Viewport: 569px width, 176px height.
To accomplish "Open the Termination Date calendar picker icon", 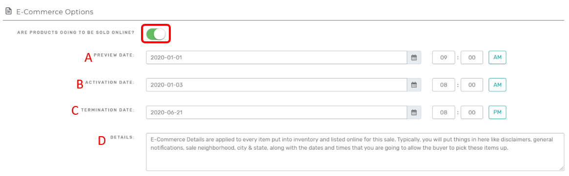I will pyautogui.click(x=414, y=112).
